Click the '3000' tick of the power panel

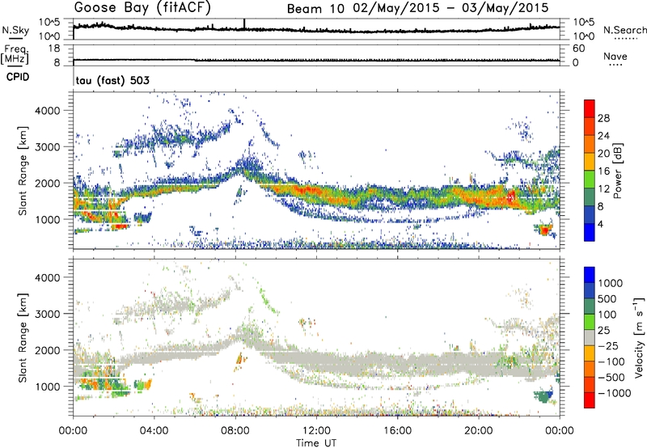tap(48, 147)
